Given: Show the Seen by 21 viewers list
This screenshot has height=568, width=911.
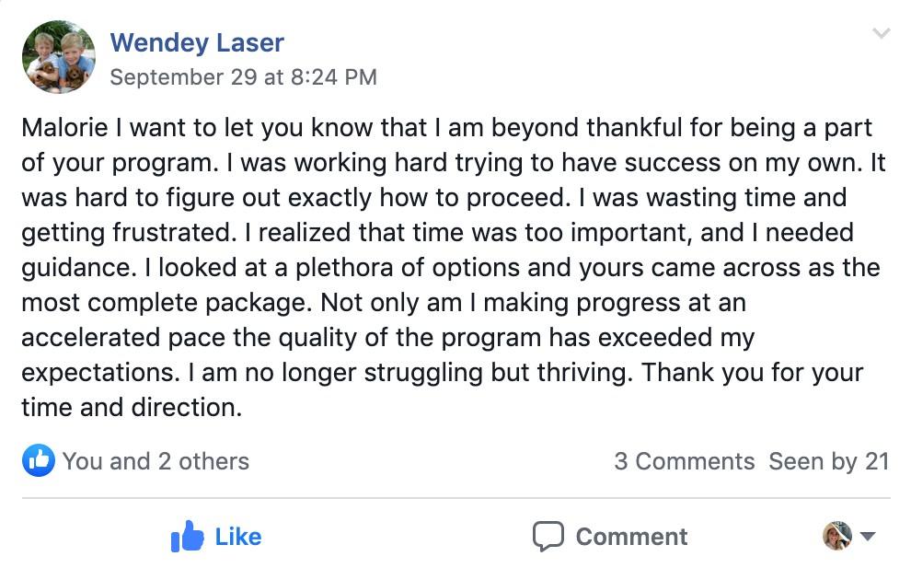Looking at the screenshot, I should tap(829, 461).
